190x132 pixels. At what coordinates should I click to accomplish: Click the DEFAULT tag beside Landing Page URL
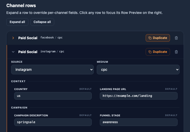(171, 89)
